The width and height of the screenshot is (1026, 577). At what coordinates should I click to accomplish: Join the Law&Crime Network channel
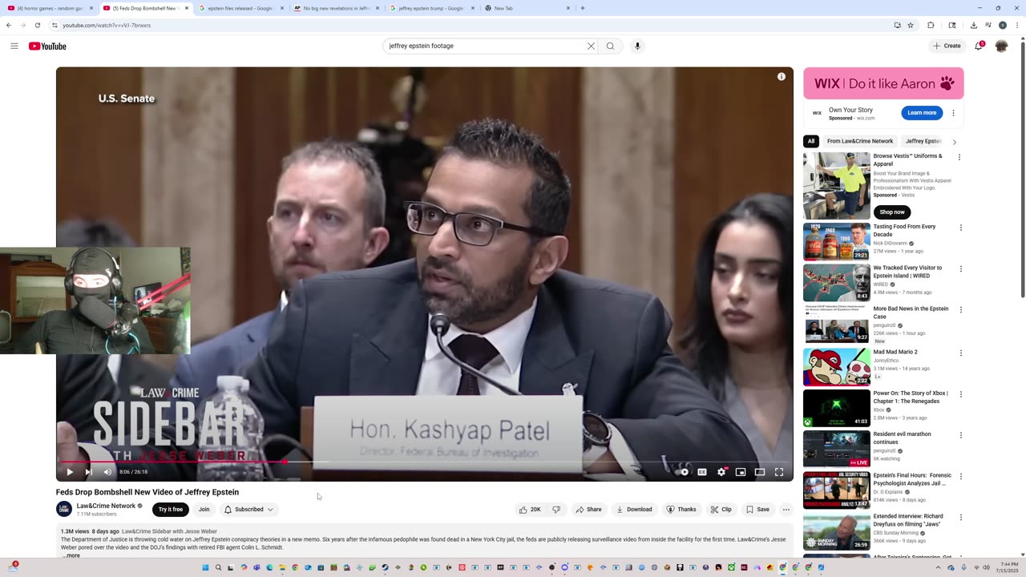coord(204,510)
